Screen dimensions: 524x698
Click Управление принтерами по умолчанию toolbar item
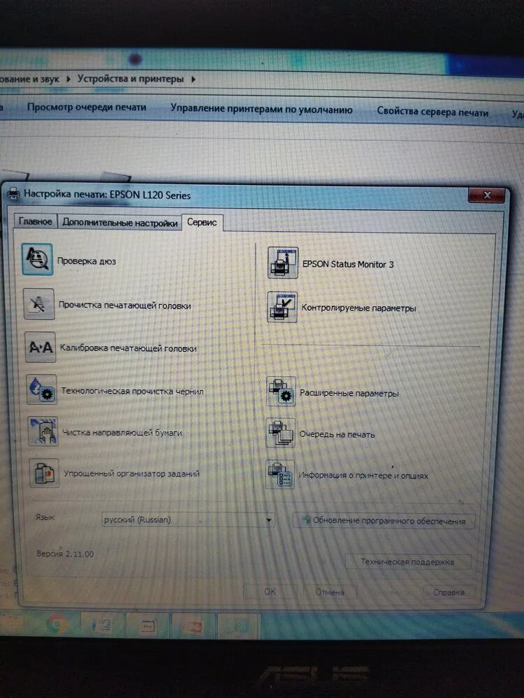[x=261, y=109]
